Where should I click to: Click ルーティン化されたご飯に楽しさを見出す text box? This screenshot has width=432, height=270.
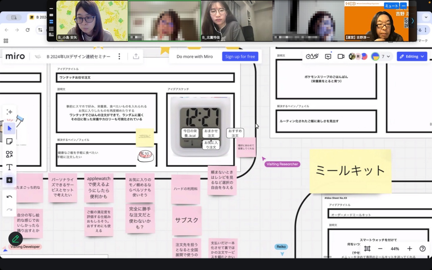click(x=326, y=121)
